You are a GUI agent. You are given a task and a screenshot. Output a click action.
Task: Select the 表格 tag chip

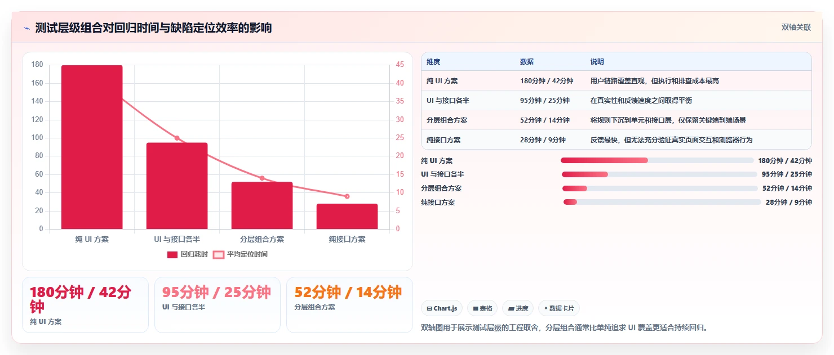point(482,308)
